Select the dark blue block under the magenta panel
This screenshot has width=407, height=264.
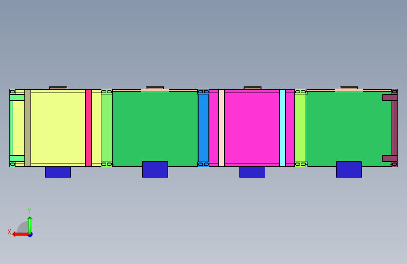coord(252,172)
